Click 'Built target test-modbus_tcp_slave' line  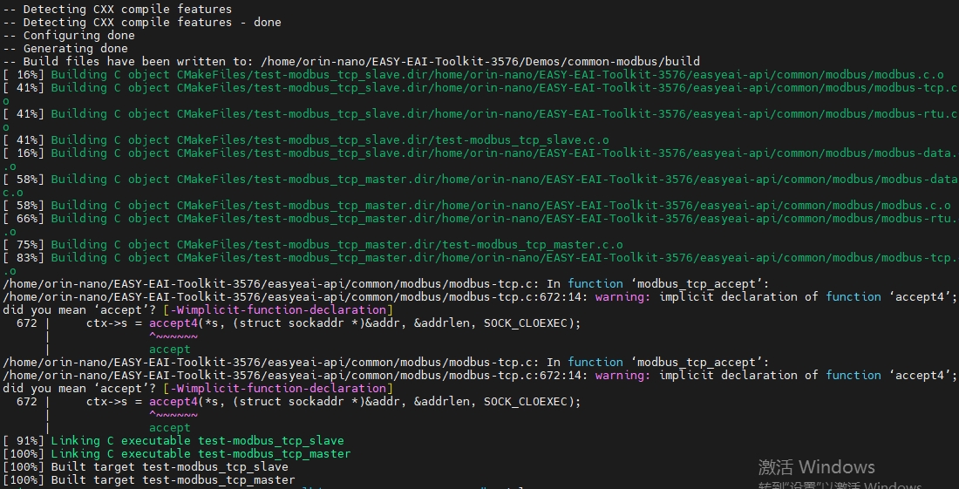click(146, 467)
